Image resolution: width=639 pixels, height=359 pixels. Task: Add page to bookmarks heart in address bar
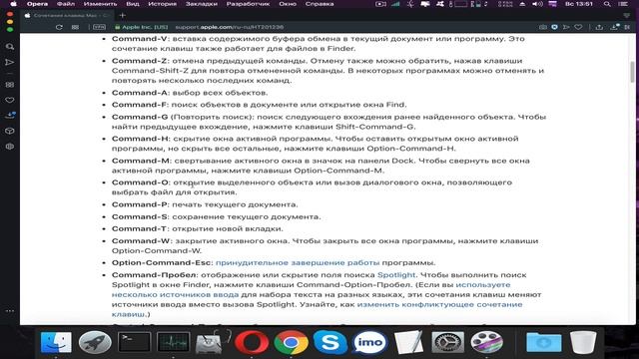click(x=578, y=27)
